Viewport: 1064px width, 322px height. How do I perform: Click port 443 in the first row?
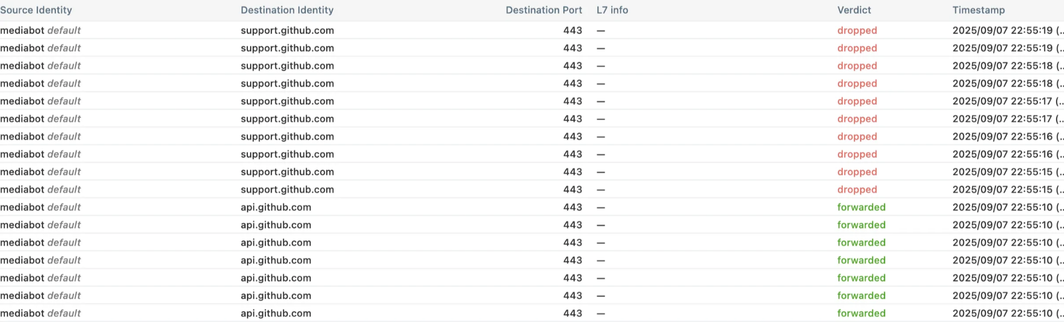(x=572, y=30)
